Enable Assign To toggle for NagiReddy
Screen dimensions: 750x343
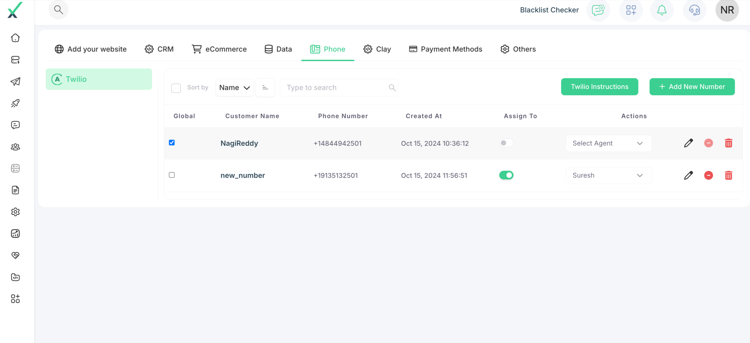point(506,143)
